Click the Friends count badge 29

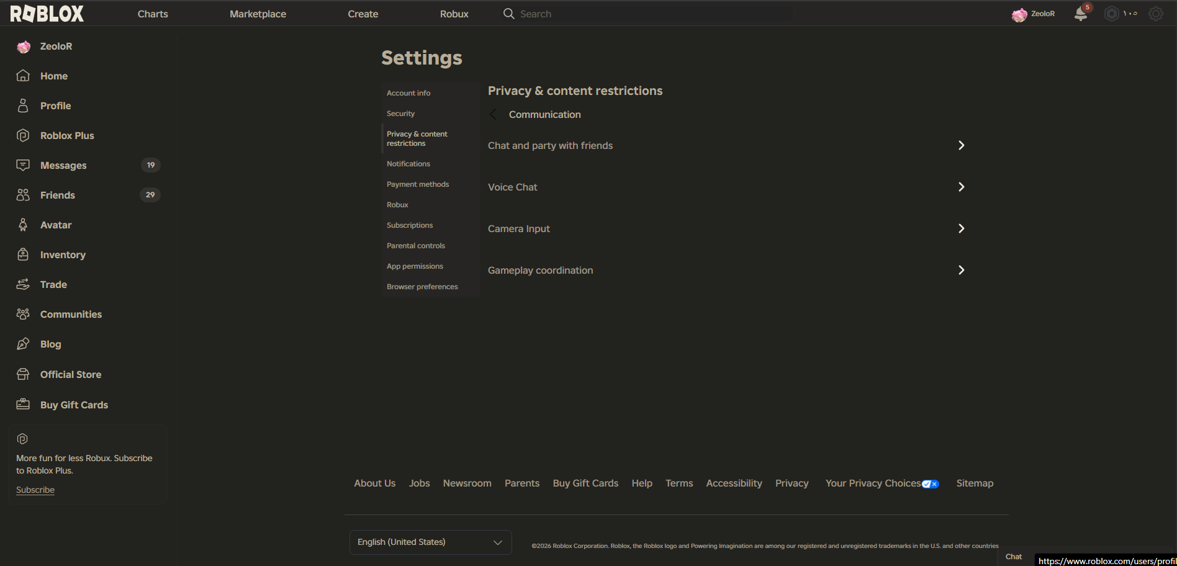[x=150, y=195]
